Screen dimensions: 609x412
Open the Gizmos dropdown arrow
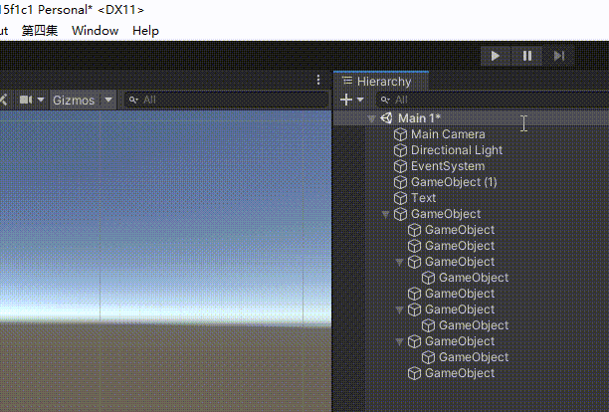tap(108, 101)
